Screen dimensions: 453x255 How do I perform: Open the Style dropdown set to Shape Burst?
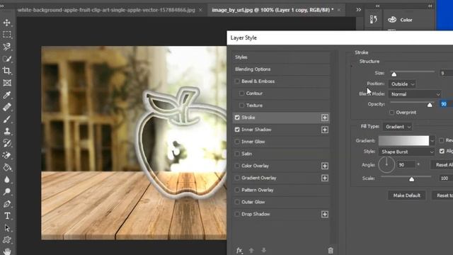click(407, 152)
